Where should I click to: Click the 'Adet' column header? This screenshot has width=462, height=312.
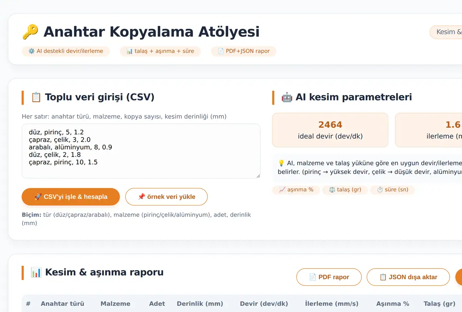coord(157,304)
